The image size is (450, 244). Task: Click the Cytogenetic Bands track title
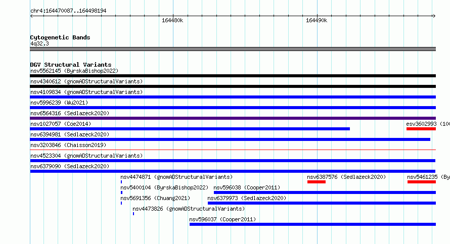click(x=60, y=37)
